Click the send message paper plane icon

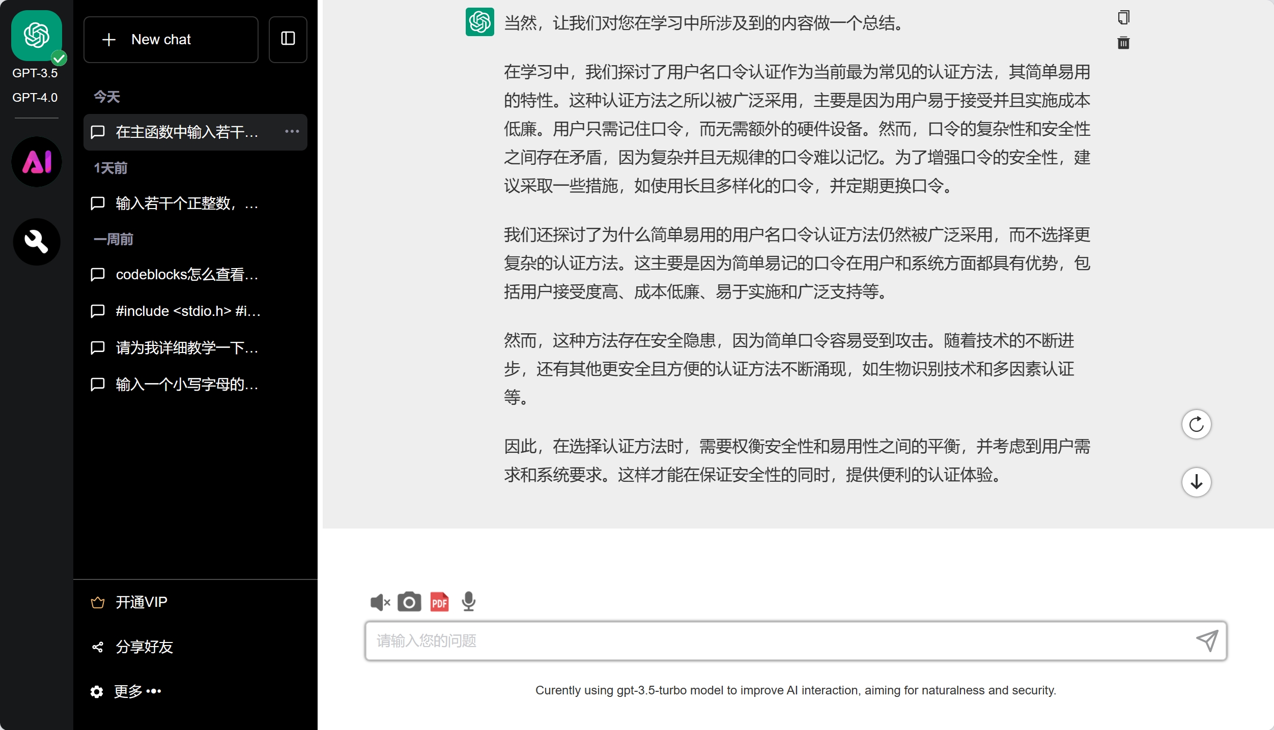(1207, 640)
